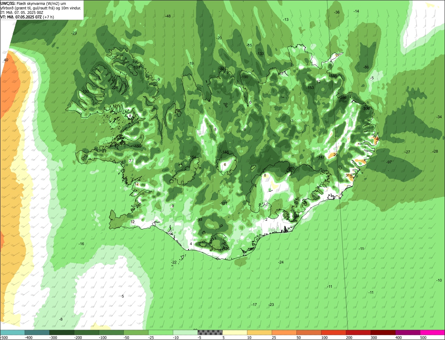Click the initial time 'IT: Mið. 07. 05. 2025 00Z'
The width and height of the screenshot is (445, 340).
pyautogui.click(x=22, y=12)
